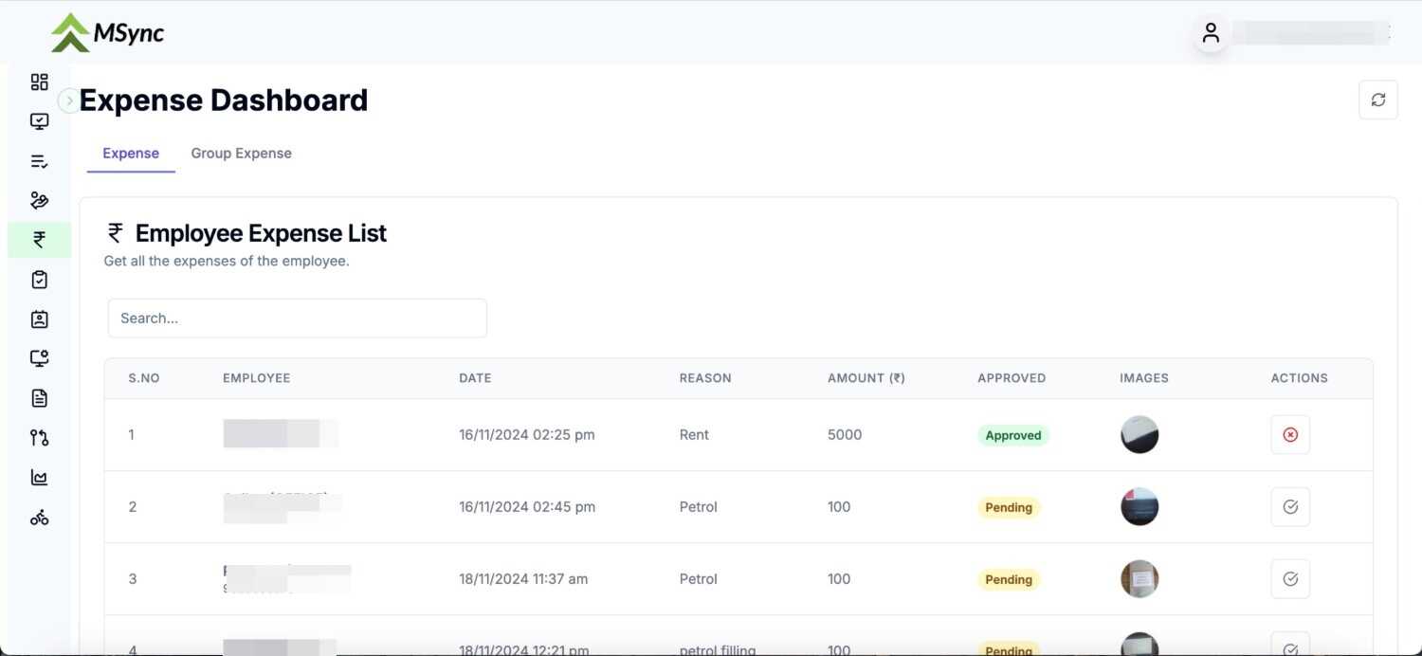Expand the sidebar with chevron arrow
1422x656 pixels.
[68, 100]
